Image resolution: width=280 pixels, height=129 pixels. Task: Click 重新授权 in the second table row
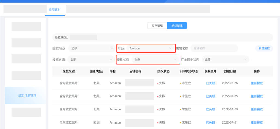pos(257,96)
